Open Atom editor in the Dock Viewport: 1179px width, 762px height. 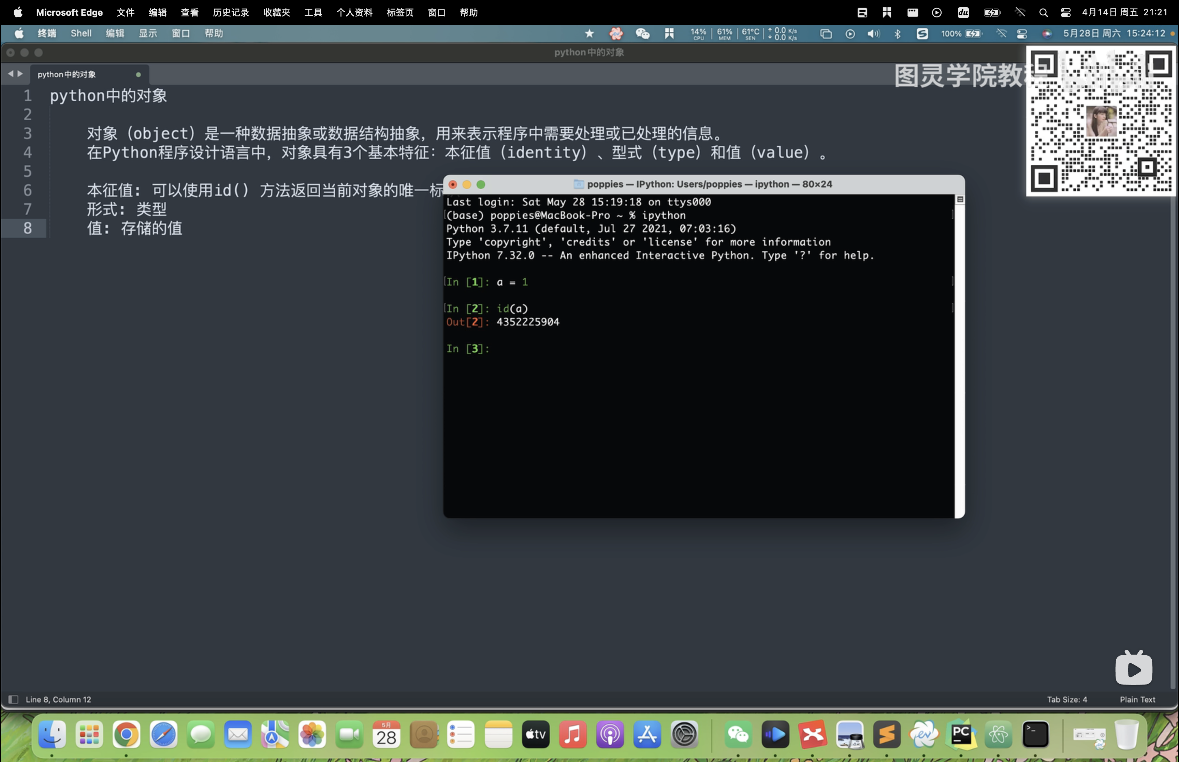coord(999,734)
